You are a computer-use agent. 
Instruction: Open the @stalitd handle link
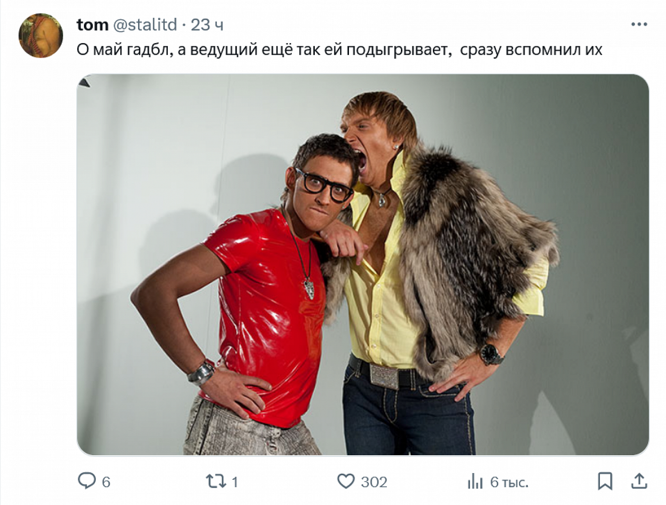click(x=145, y=25)
